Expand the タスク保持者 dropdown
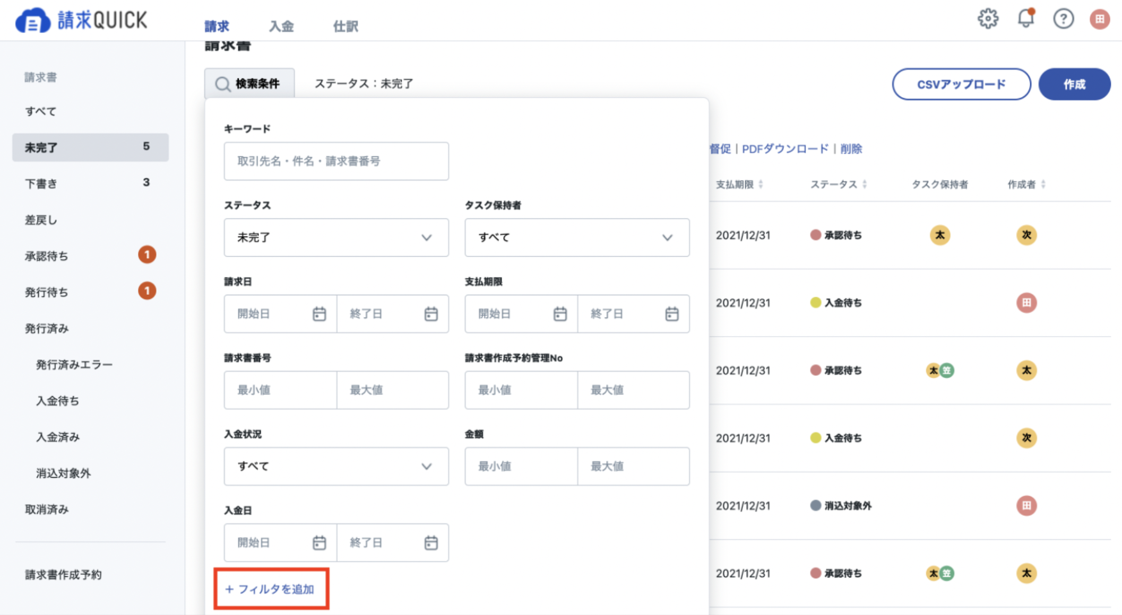The width and height of the screenshot is (1122, 615). pyautogui.click(x=577, y=238)
